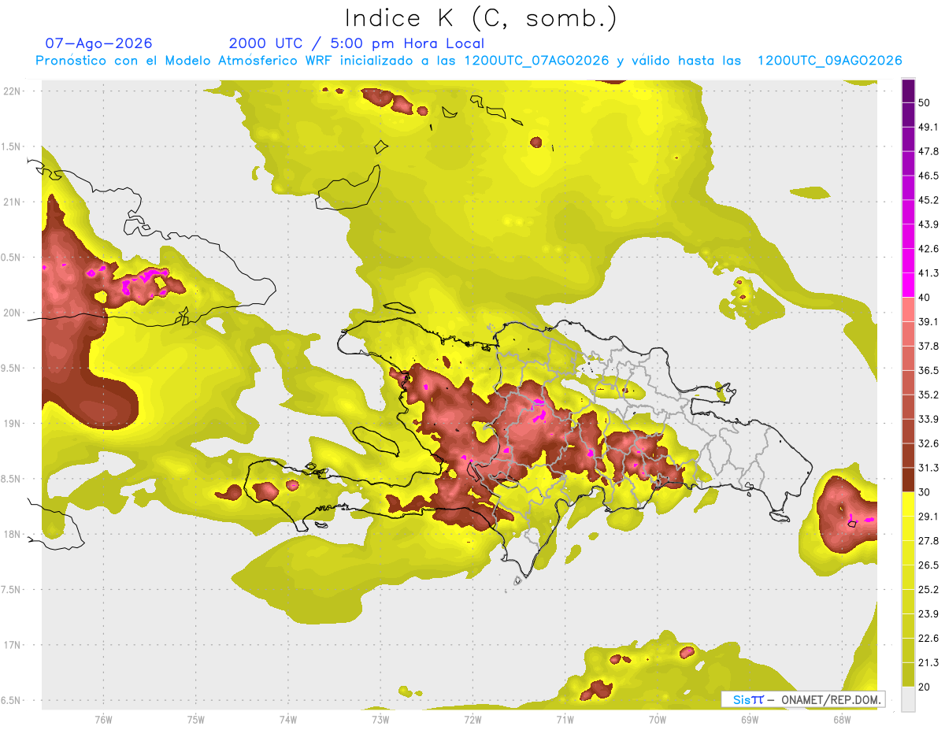Click the "39.1" colorbar value
The height and width of the screenshot is (730, 945).
(x=928, y=322)
